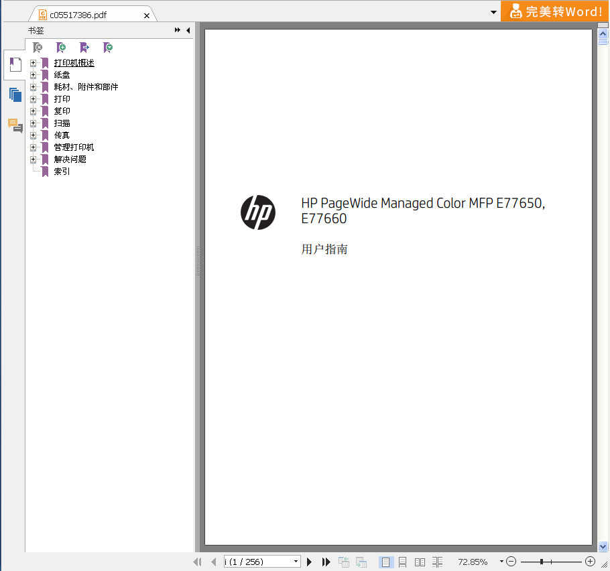Click the vertical scrollbar down arrow

pos(603,546)
